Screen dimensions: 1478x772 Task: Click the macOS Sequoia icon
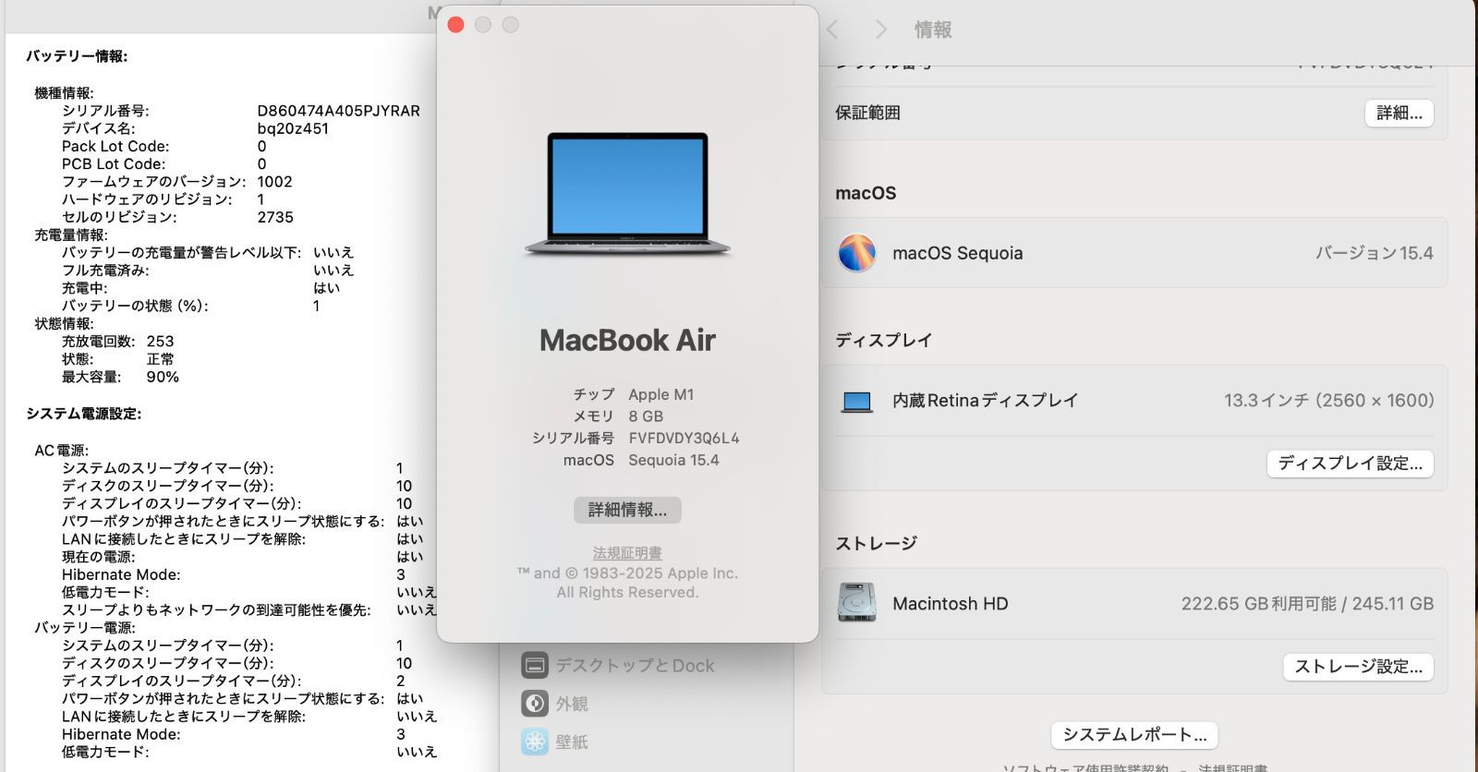pyautogui.click(x=856, y=253)
